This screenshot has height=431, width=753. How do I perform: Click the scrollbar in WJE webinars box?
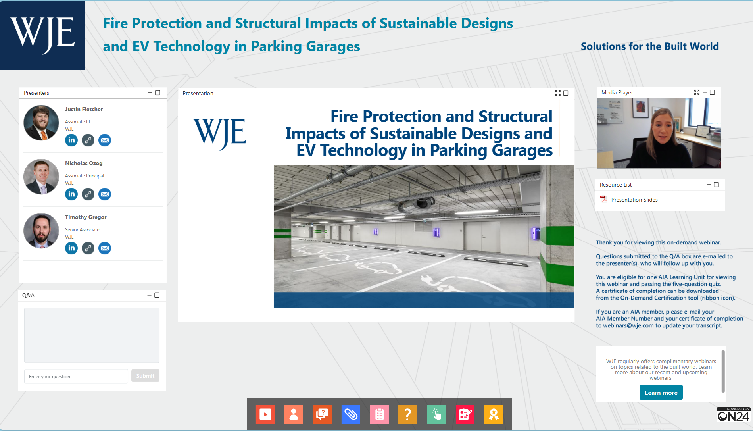[x=723, y=371]
